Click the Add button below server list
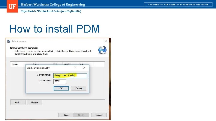Viewport: 216px width, 121px height. 18,102
